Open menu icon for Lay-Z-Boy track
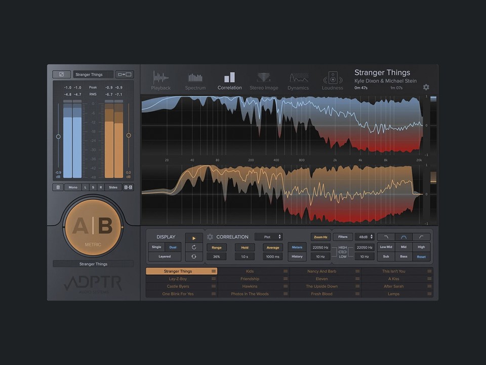The width and height of the screenshot is (486, 365). coord(214,279)
